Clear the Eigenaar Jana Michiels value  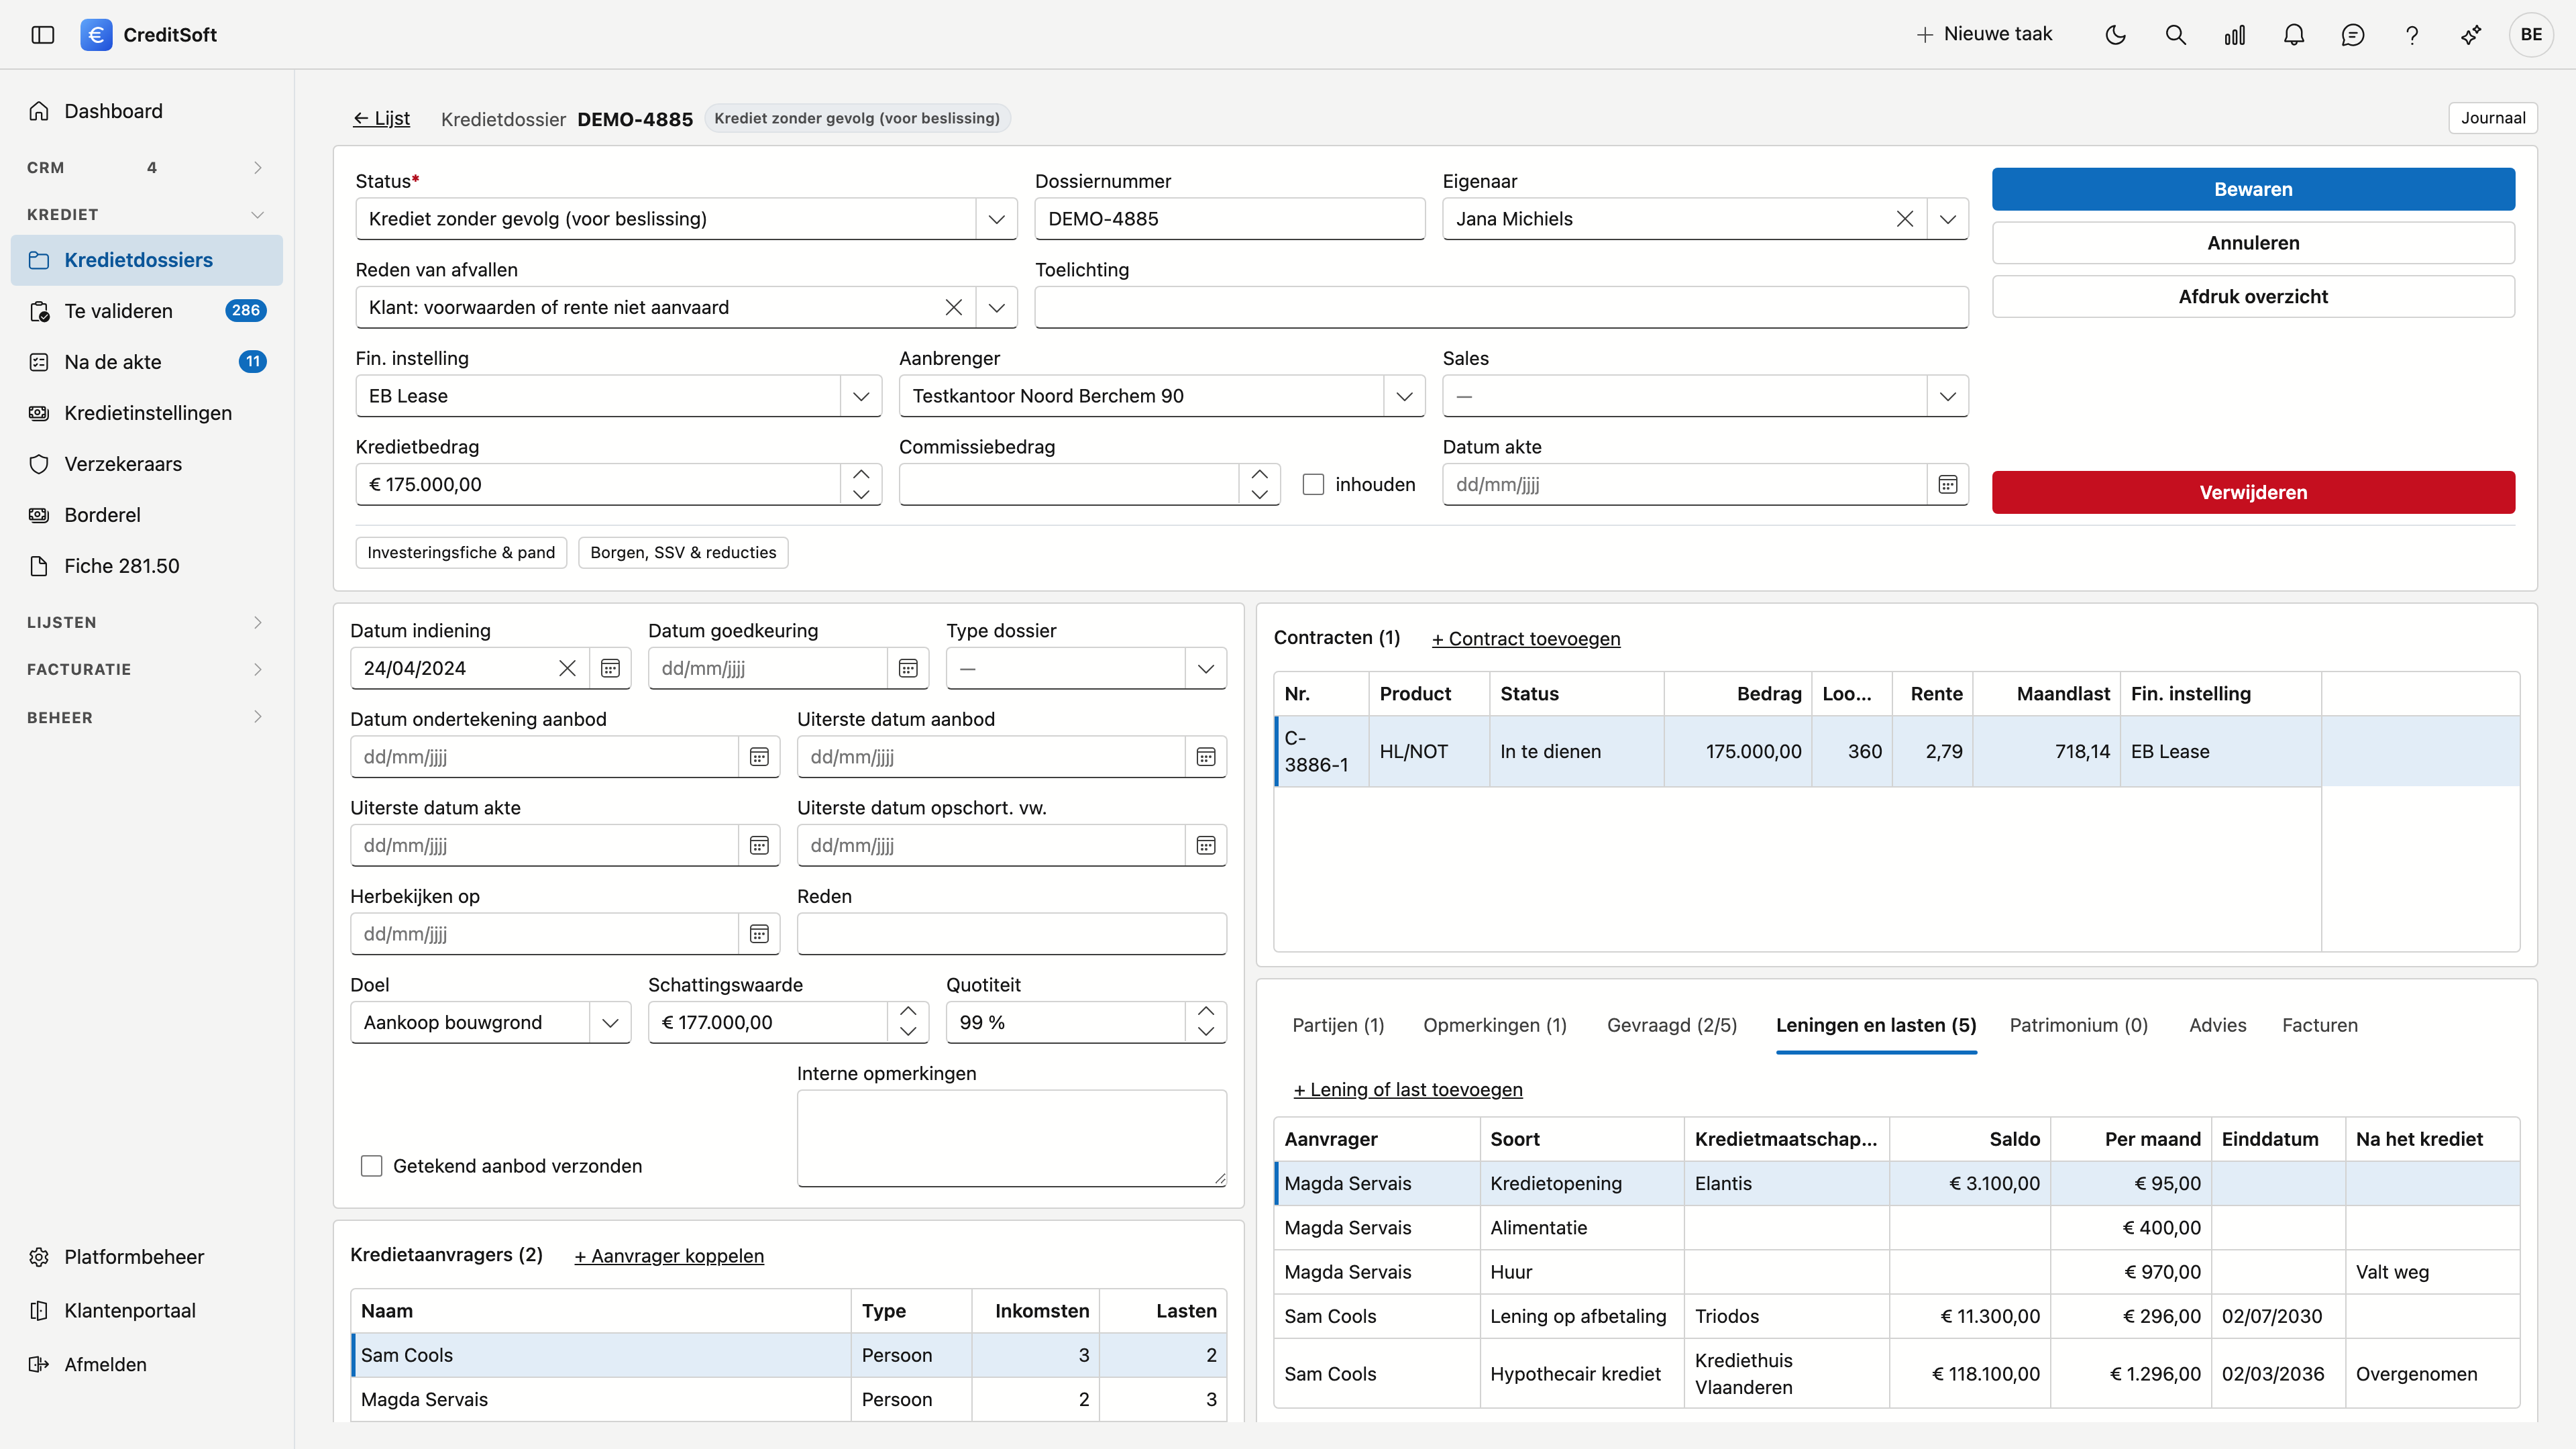click(1905, 219)
